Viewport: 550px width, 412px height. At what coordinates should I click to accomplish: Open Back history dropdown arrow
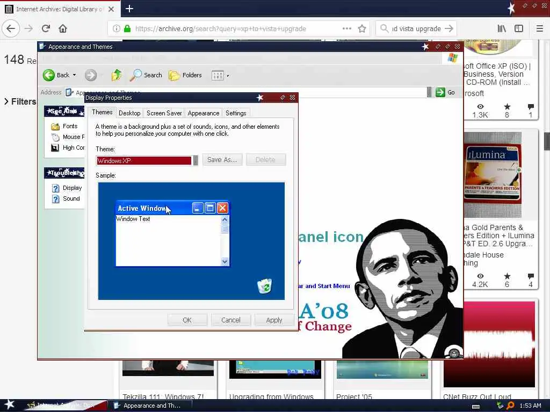(74, 75)
